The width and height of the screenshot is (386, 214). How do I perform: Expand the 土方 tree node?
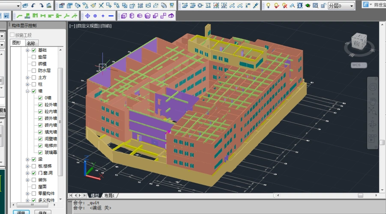coord(28,77)
